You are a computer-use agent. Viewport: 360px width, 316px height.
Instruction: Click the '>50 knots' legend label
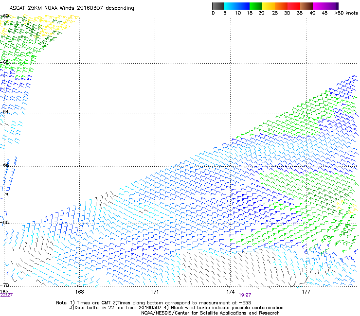click(x=346, y=13)
